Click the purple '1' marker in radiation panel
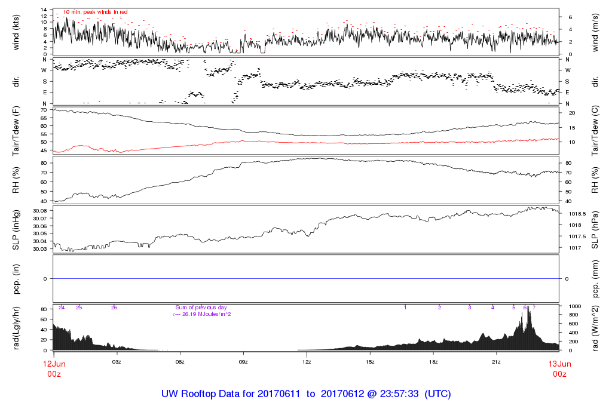This screenshot has height=418, width=612. click(405, 308)
